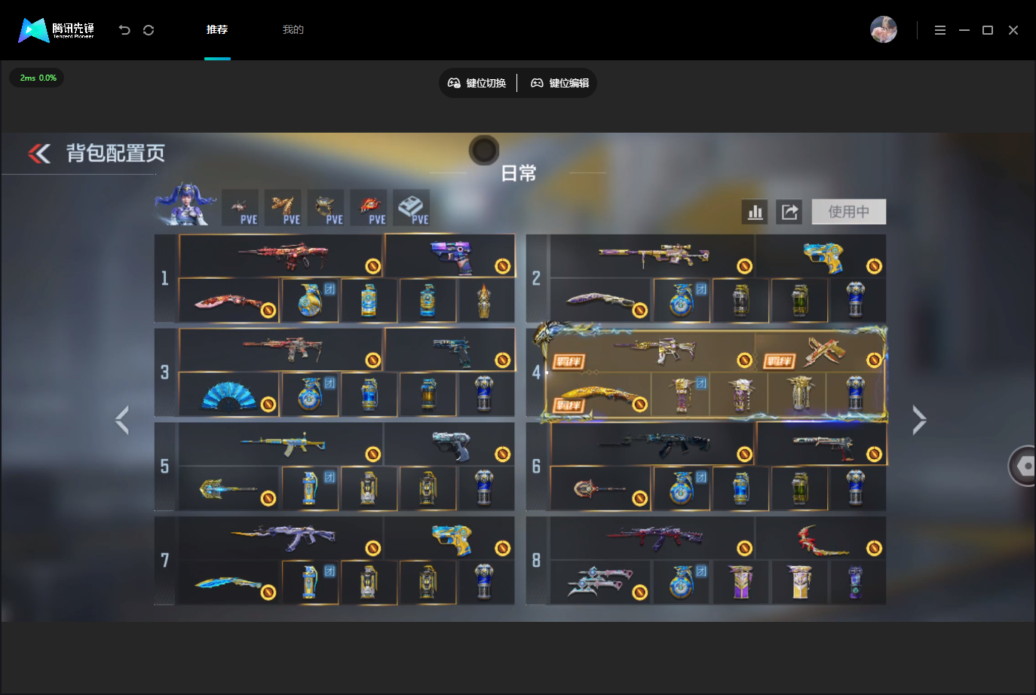Click the 键位切换 button

(x=477, y=83)
